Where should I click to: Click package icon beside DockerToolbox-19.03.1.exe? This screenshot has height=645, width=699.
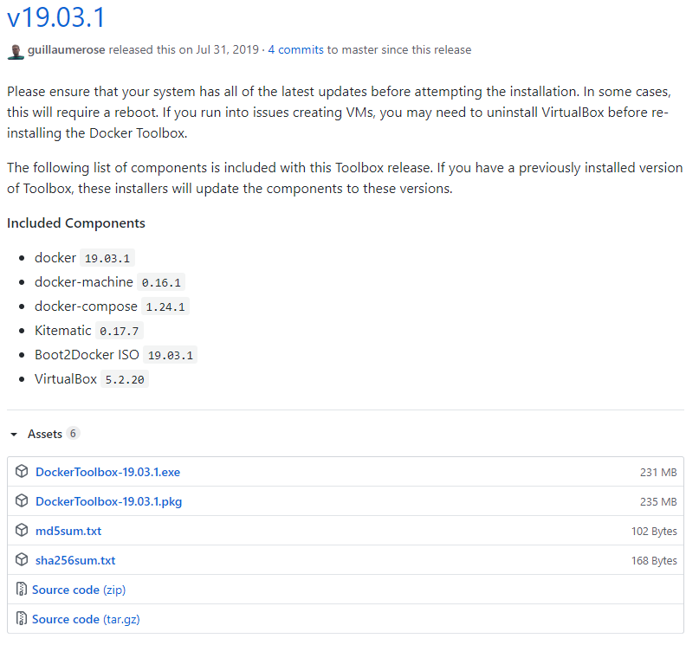[22, 472]
